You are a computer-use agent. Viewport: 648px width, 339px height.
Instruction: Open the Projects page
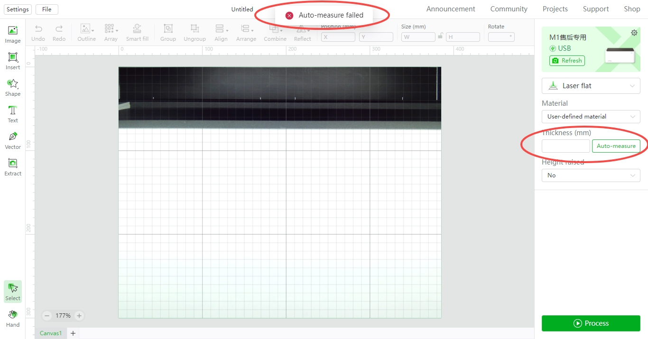pos(555,9)
